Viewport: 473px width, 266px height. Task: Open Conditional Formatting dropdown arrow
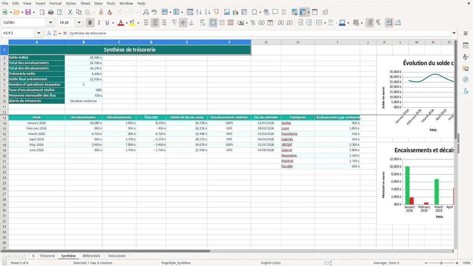pyautogui.click(x=361, y=23)
